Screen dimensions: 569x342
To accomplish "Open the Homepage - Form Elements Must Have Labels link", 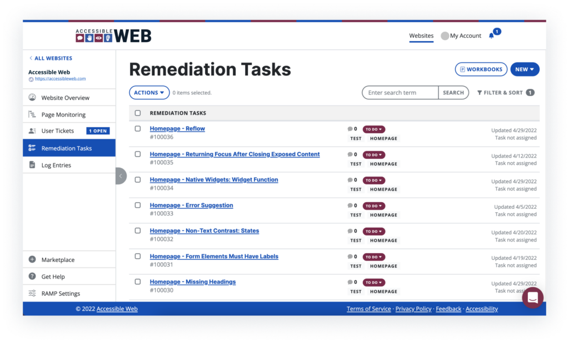I will point(214,256).
